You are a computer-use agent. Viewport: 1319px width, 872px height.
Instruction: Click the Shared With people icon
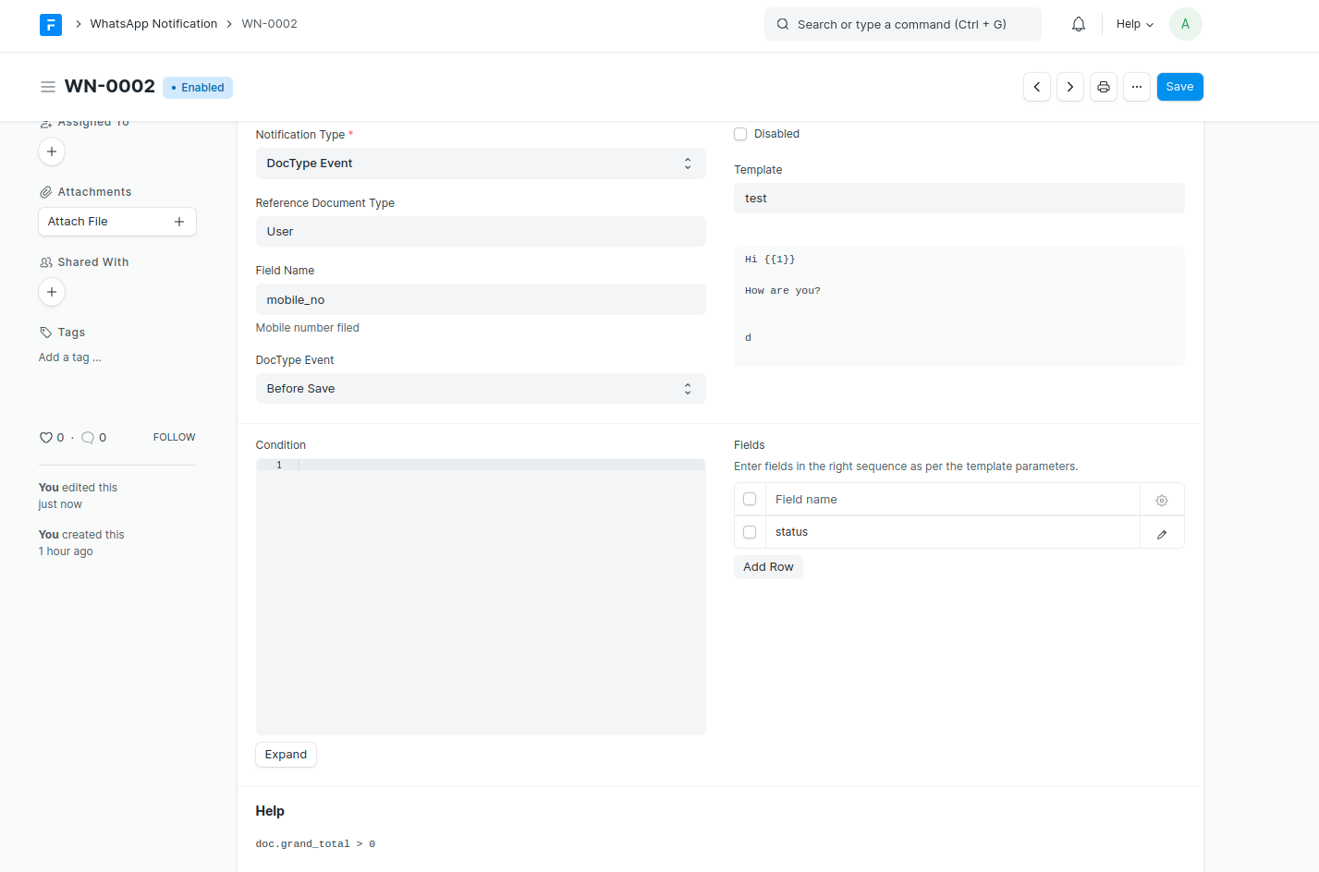coord(45,262)
